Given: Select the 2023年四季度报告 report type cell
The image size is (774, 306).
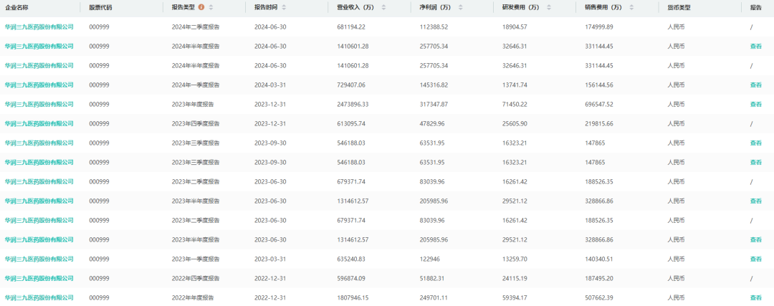Looking at the screenshot, I should [x=196, y=123].
